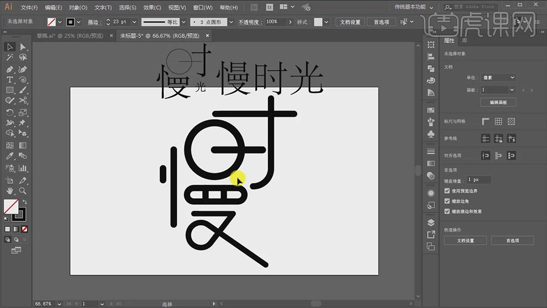
Task: Open the graphic style dropdown
Action: click(x=326, y=22)
